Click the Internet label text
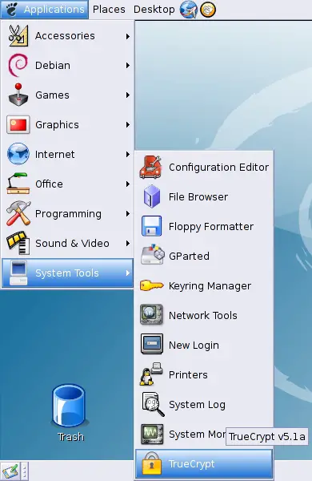This screenshot has height=481, width=312. [55, 154]
